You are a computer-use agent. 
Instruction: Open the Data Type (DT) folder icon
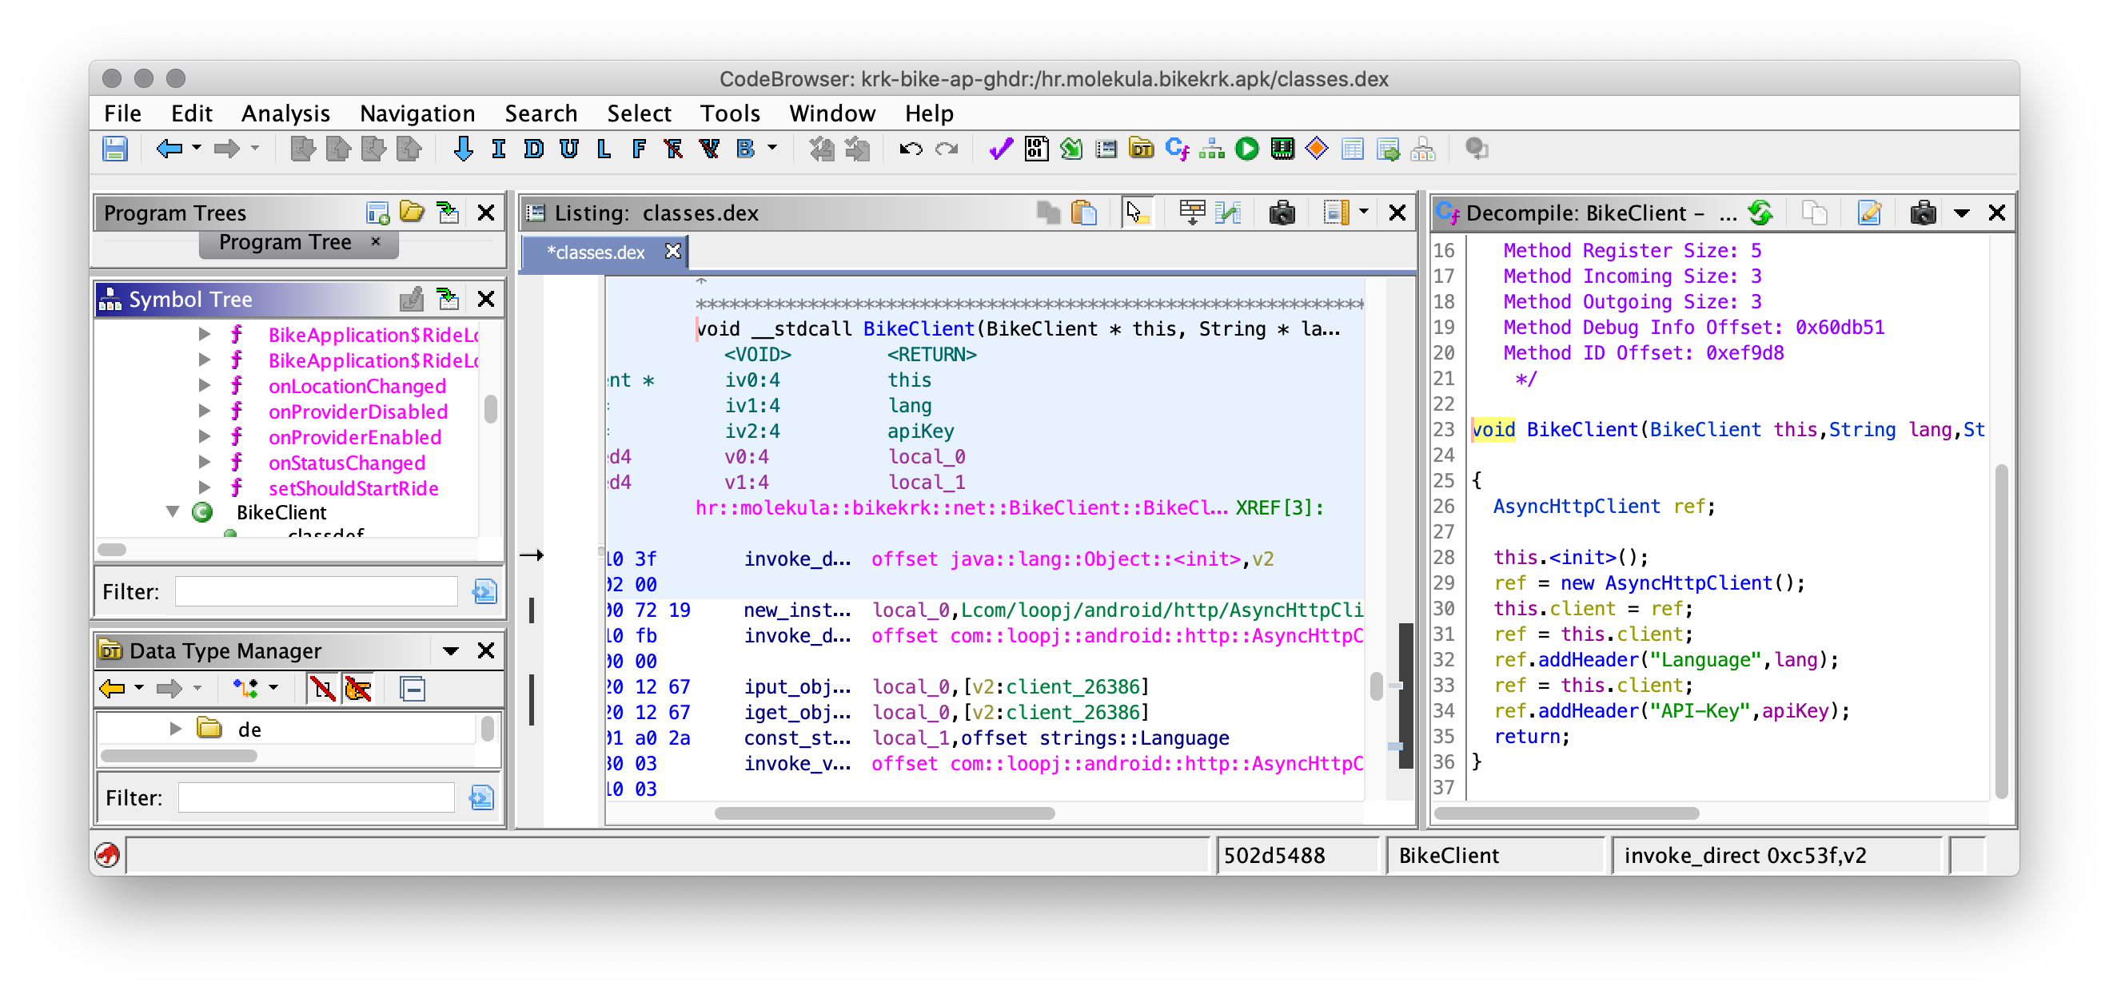coord(1142,149)
